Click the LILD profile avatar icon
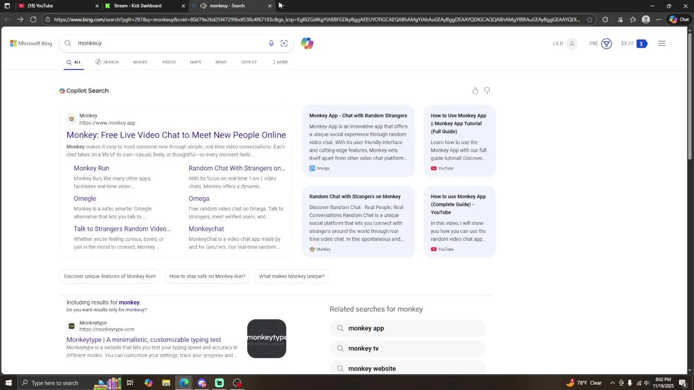694x390 pixels. tap(571, 43)
